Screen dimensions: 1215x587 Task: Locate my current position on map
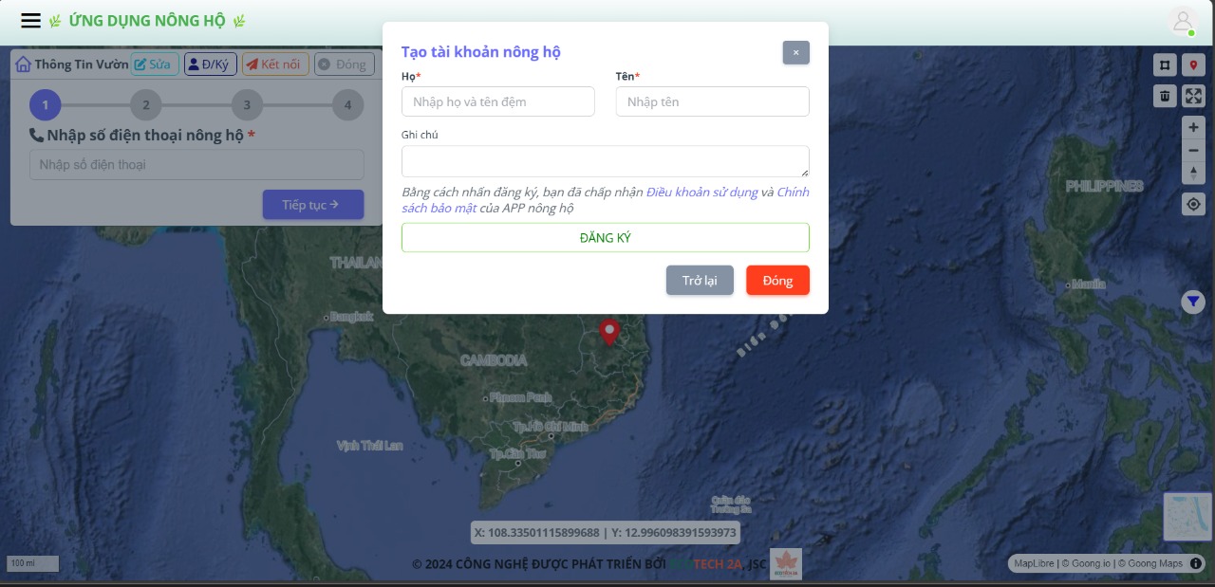coord(1193,204)
